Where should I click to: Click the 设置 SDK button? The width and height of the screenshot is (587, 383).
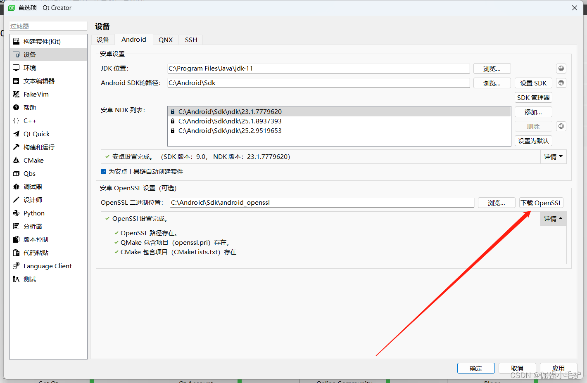click(x=533, y=83)
